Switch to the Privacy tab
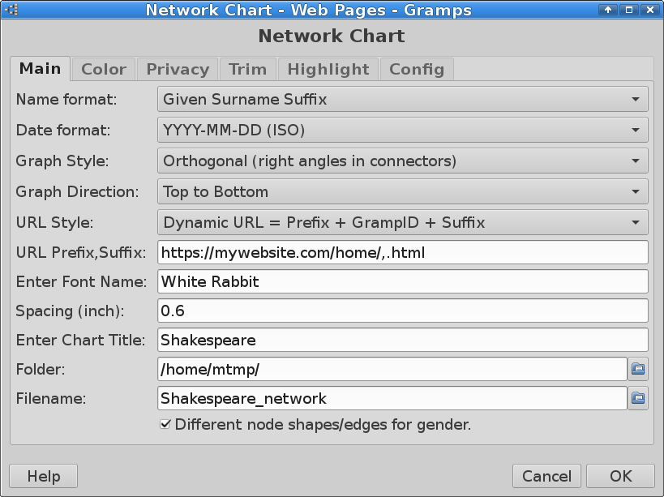Screen dimensions: 664x497 [x=178, y=70]
